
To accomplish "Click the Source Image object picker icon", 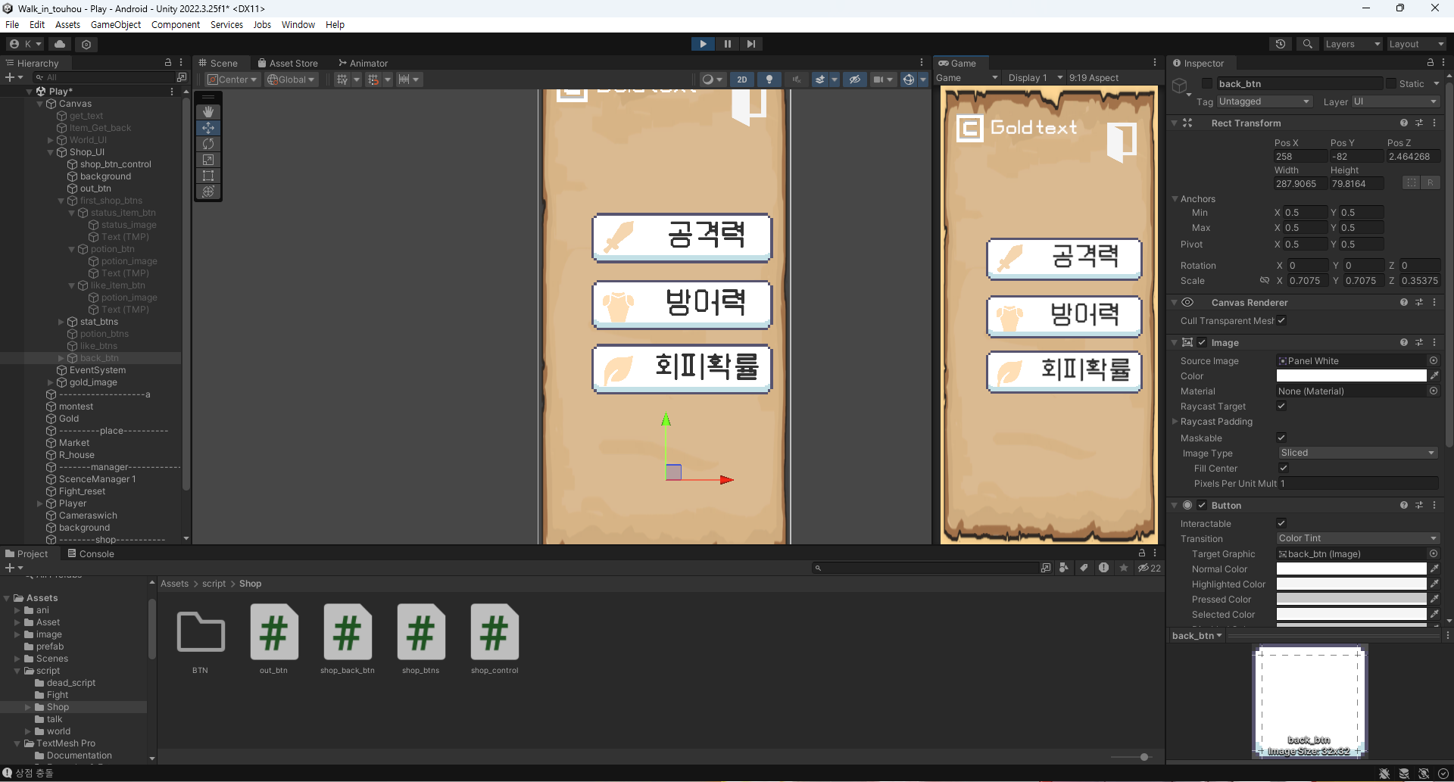I will pyautogui.click(x=1434, y=360).
